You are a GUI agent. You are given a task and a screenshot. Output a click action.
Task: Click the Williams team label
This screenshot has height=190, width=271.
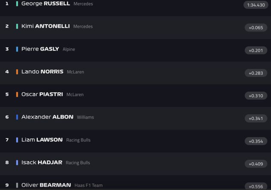[85, 117]
